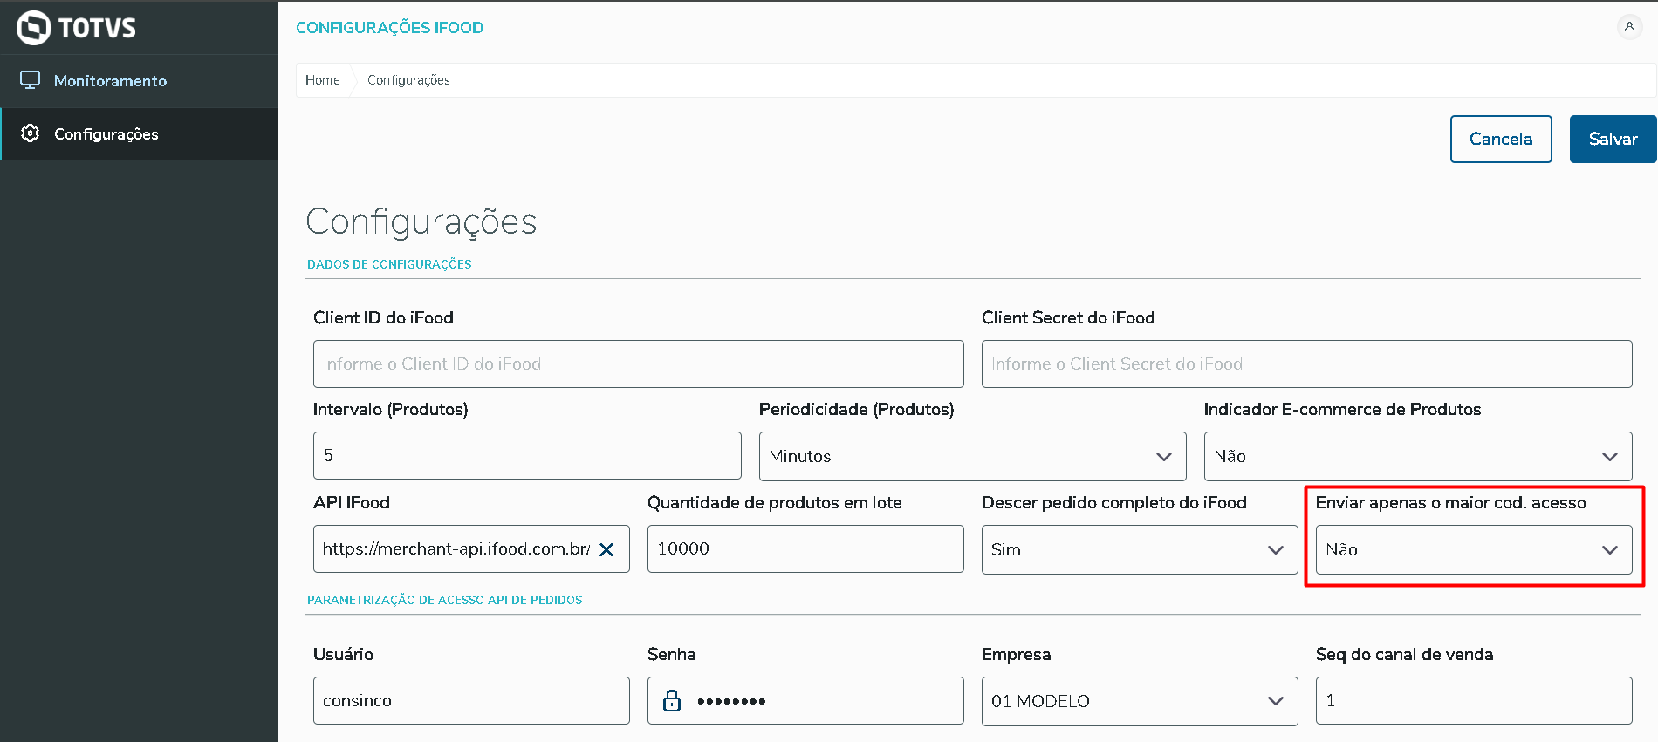1658x742 pixels.
Task: Click the TOTVS logo icon
Action: coord(34,28)
